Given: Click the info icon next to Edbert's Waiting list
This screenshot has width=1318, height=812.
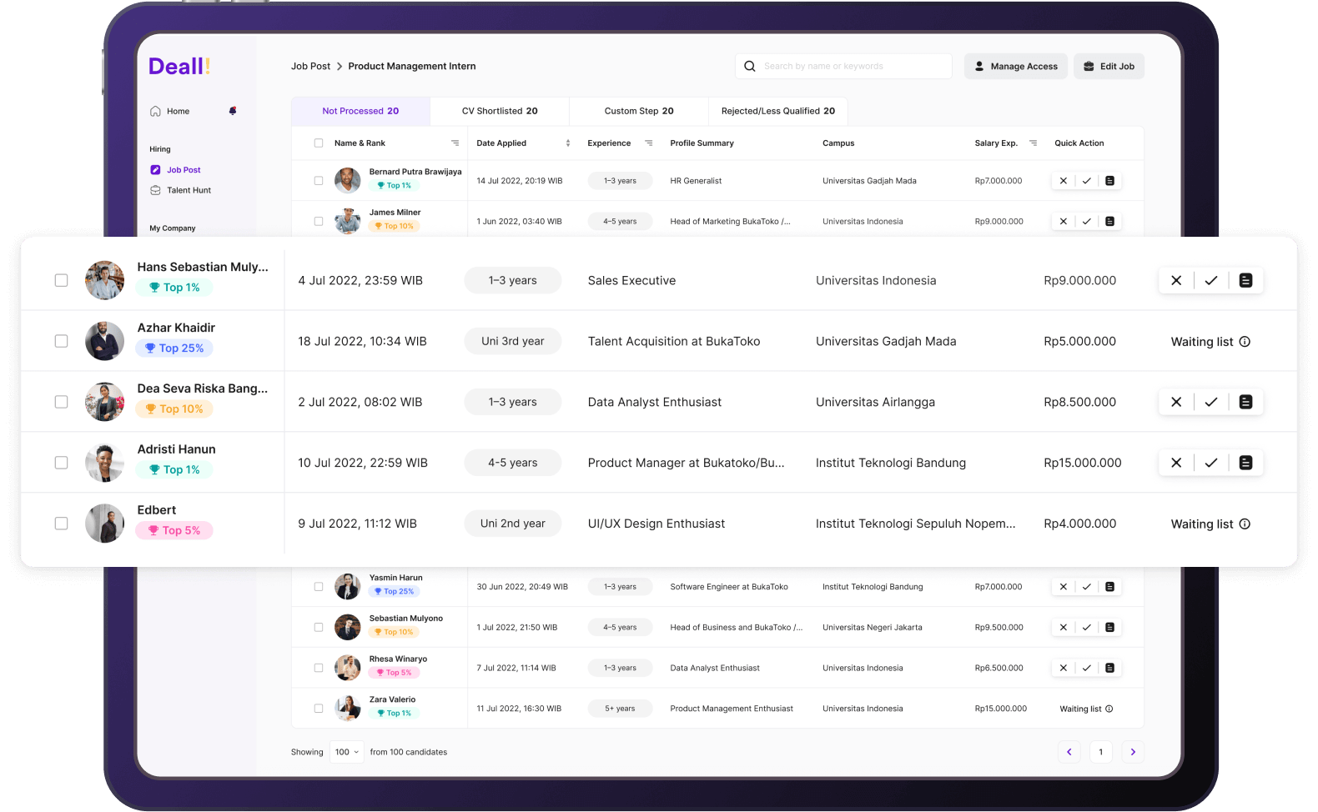Looking at the screenshot, I should pyautogui.click(x=1245, y=524).
